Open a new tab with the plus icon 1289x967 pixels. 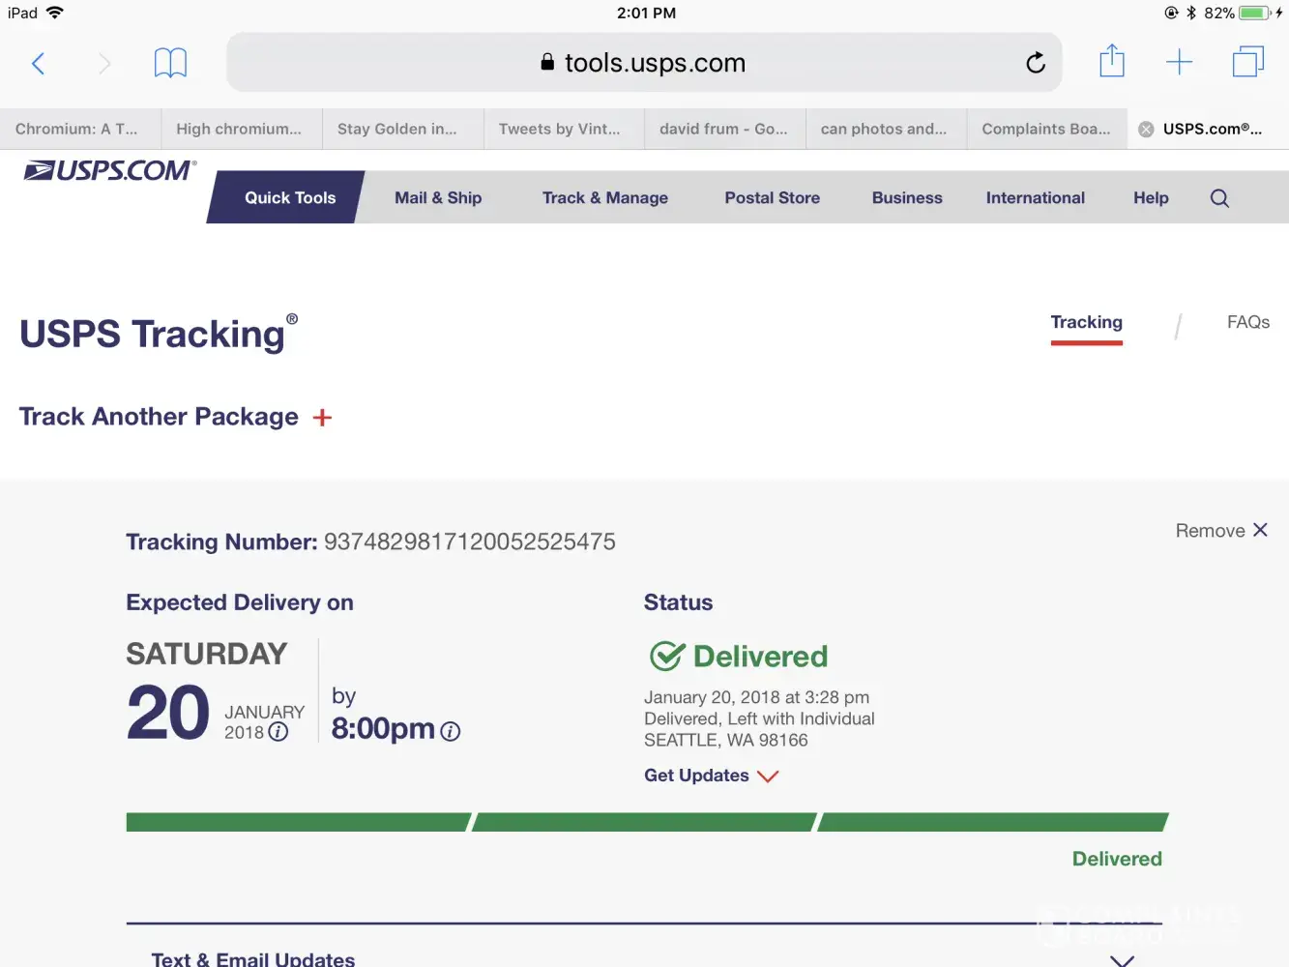[1179, 64]
